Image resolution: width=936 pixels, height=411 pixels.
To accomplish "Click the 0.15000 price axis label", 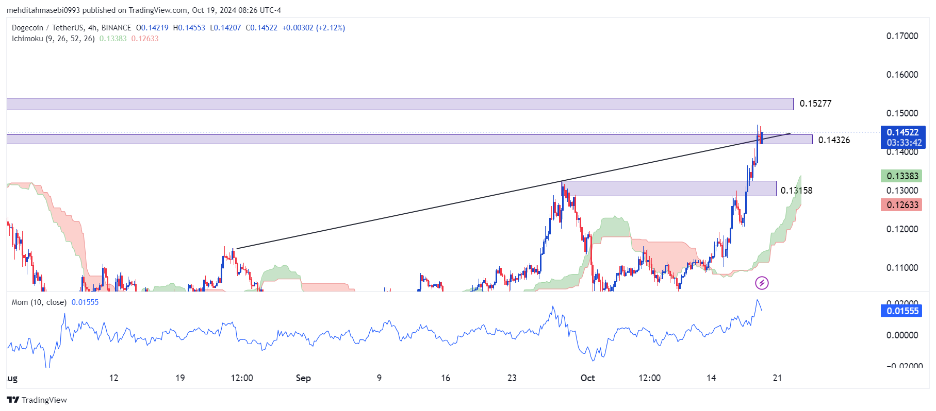I will pos(902,113).
